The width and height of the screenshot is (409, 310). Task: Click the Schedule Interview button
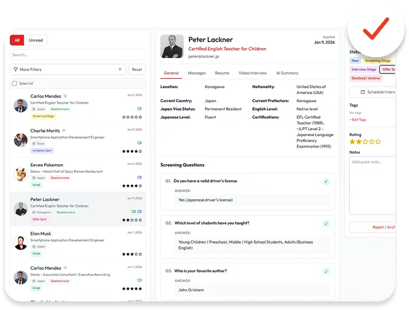pyautogui.click(x=372, y=92)
